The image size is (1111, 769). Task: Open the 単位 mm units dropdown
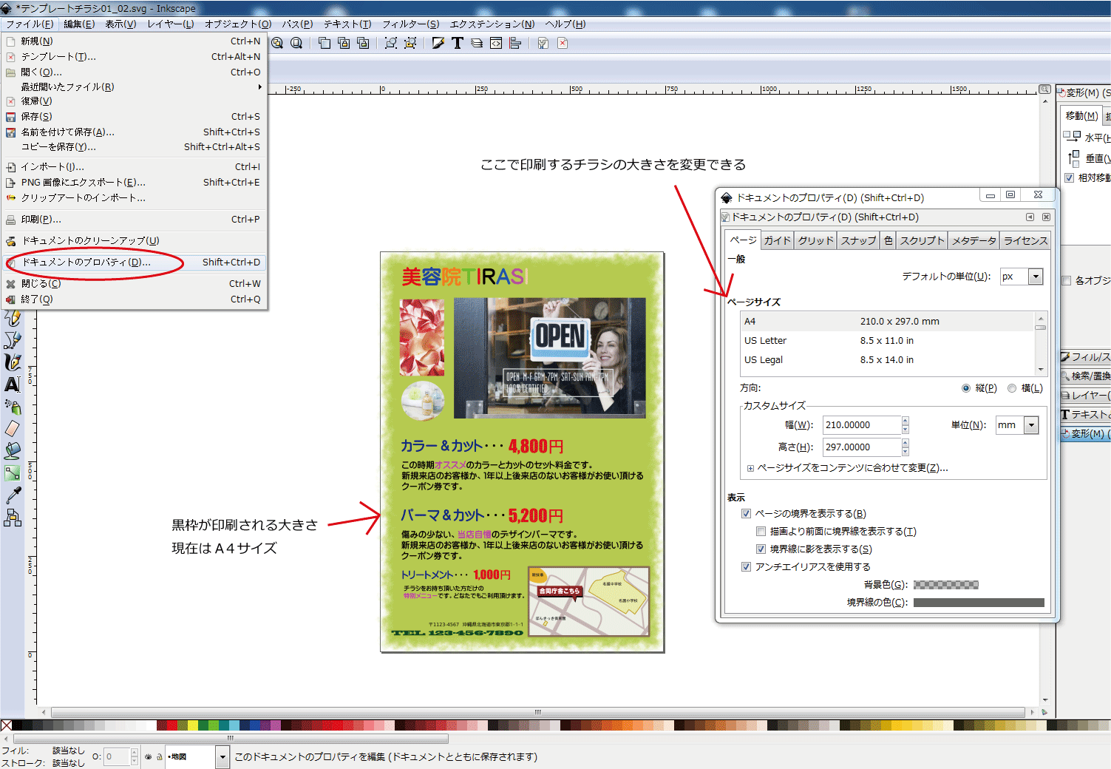tap(1032, 425)
